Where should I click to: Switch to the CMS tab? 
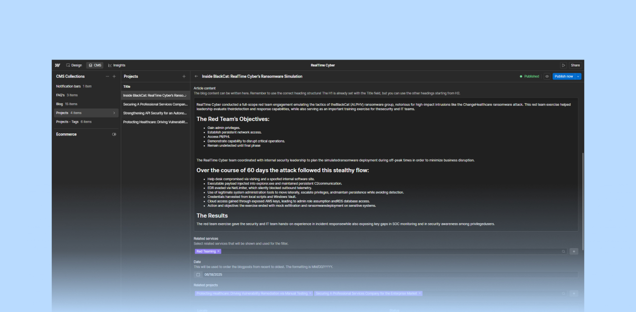tap(95, 65)
